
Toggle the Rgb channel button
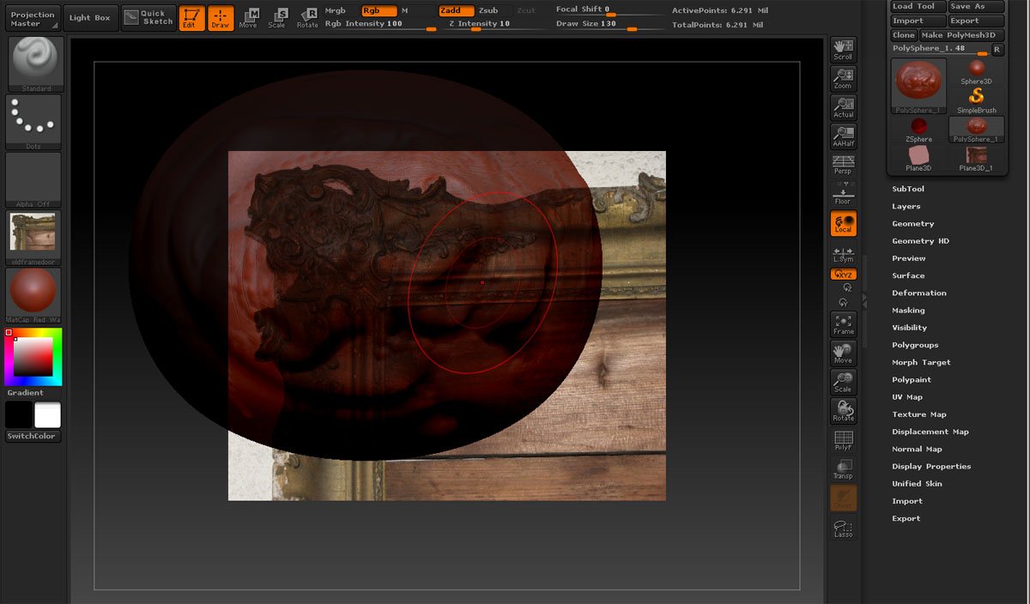tap(379, 10)
